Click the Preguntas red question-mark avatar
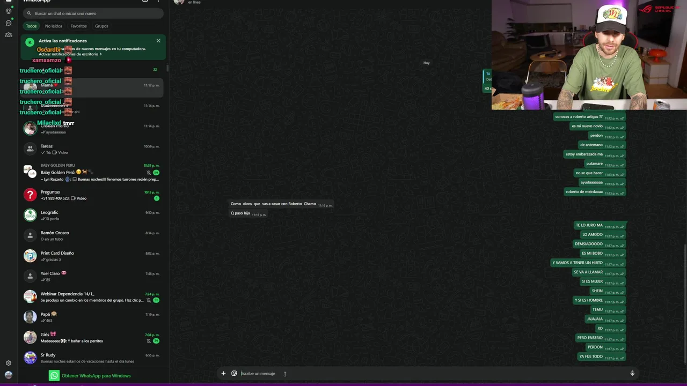The width and height of the screenshot is (687, 386). [x=30, y=195]
